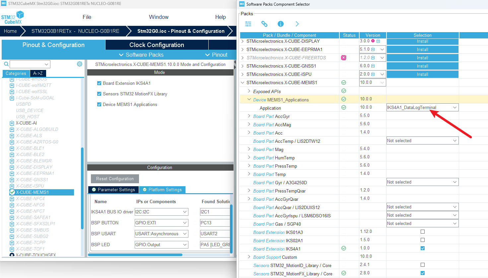The height and width of the screenshot is (278, 488).
Task: Switch to the Clock Configuration tab
Action: (157, 45)
